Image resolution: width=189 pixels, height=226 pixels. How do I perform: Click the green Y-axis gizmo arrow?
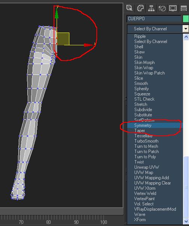[57, 13]
